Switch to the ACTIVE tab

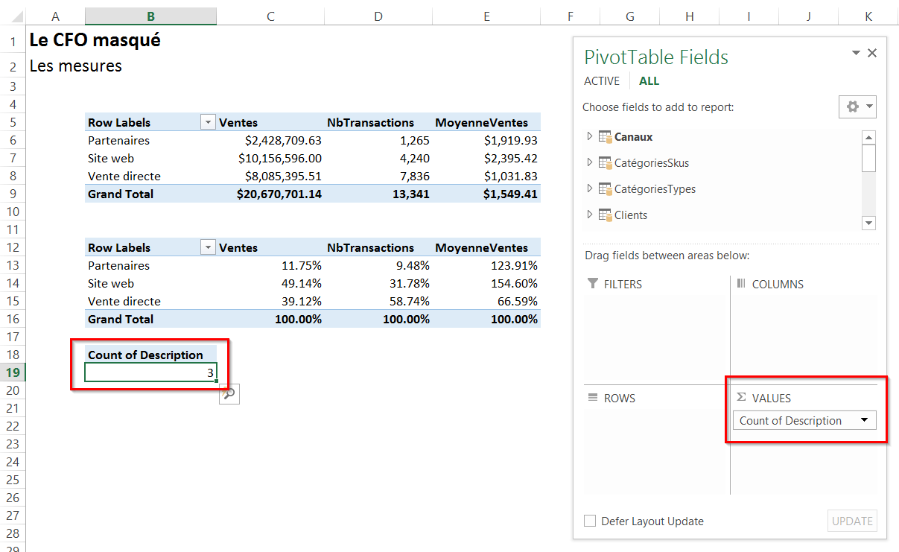[x=601, y=81]
